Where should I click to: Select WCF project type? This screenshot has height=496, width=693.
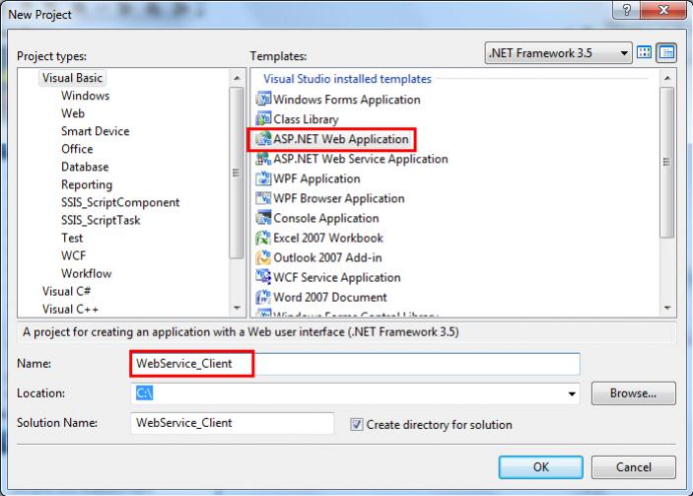pos(74,255)
